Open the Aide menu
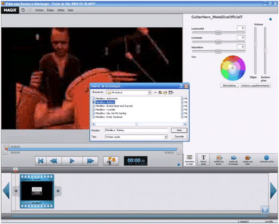This screenshot has width=279, height=224. pos(70,10)
